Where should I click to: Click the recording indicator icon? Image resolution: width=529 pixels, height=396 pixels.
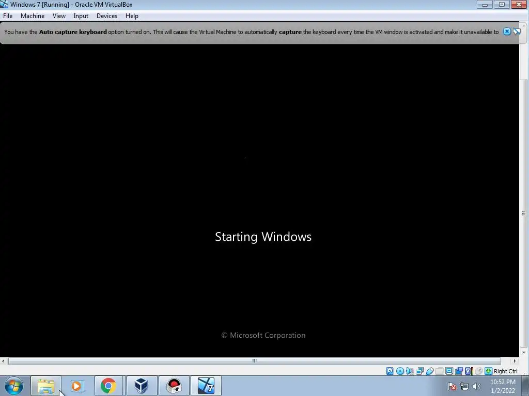[x=459, y=371]
